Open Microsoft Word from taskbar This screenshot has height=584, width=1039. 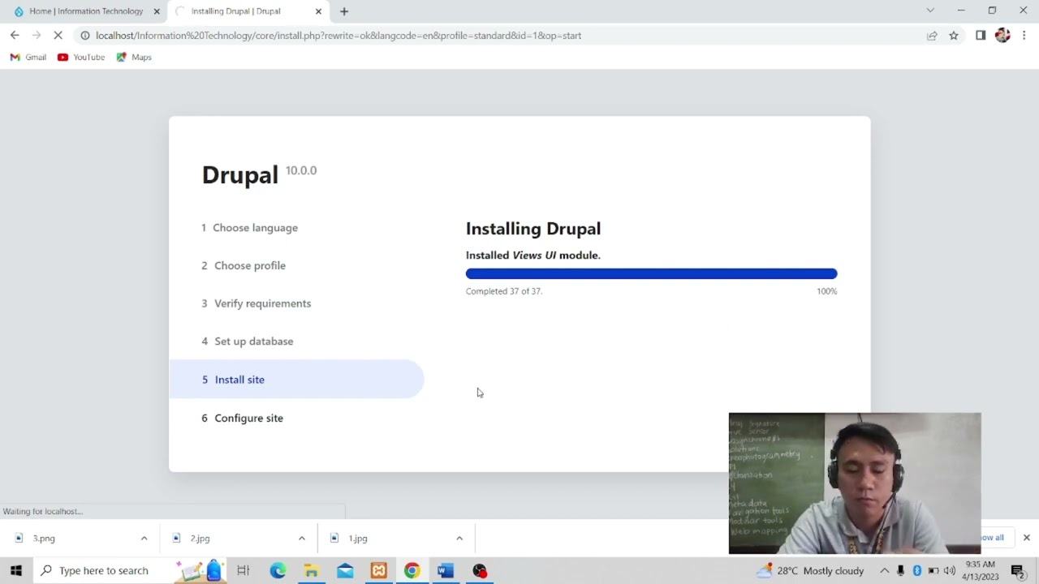pyautogui.click(x=446, y=571)
